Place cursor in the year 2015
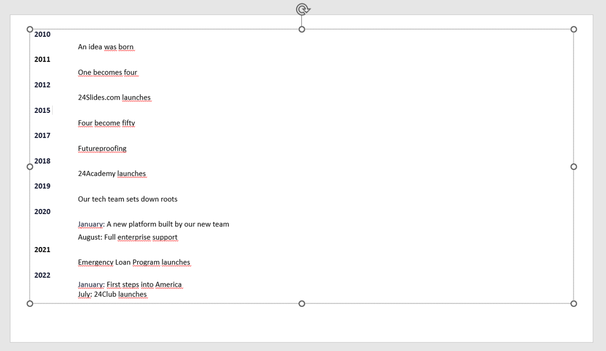Image resolution: width=606 pixels, height=351 pixels. click(42, 110)
